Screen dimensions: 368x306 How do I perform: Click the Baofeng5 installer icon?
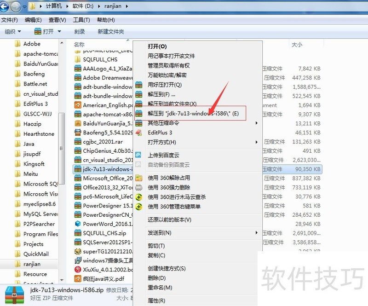coord(78,133)
